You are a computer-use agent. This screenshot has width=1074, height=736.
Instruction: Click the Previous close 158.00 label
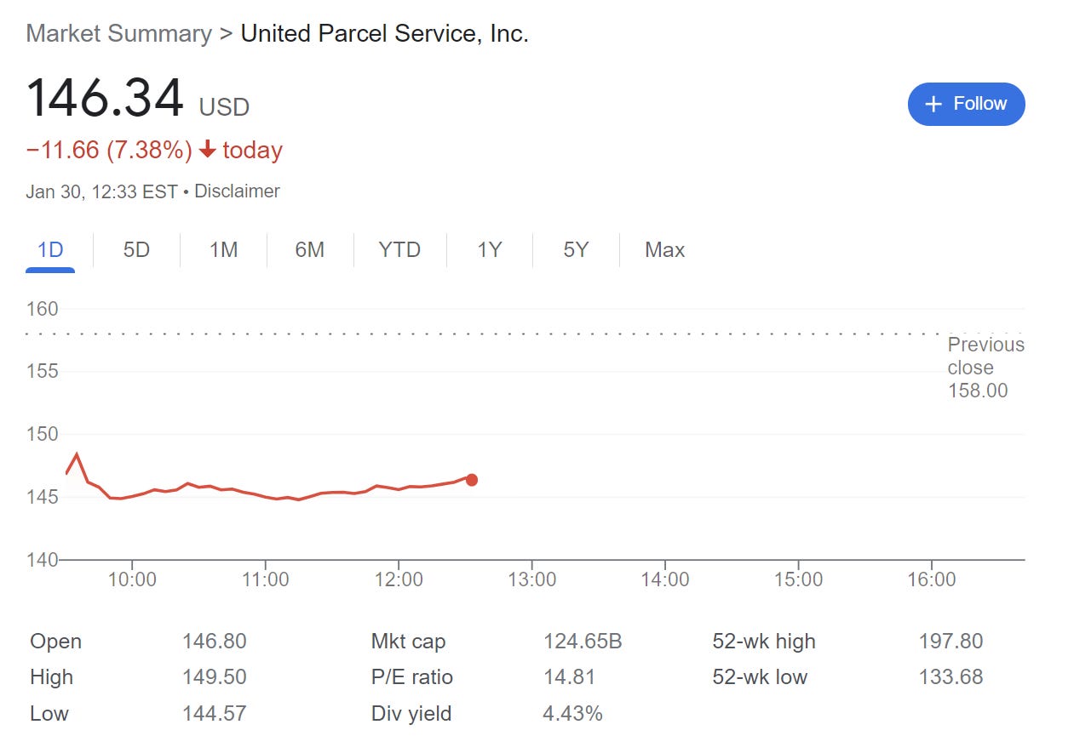coord(985,368)
